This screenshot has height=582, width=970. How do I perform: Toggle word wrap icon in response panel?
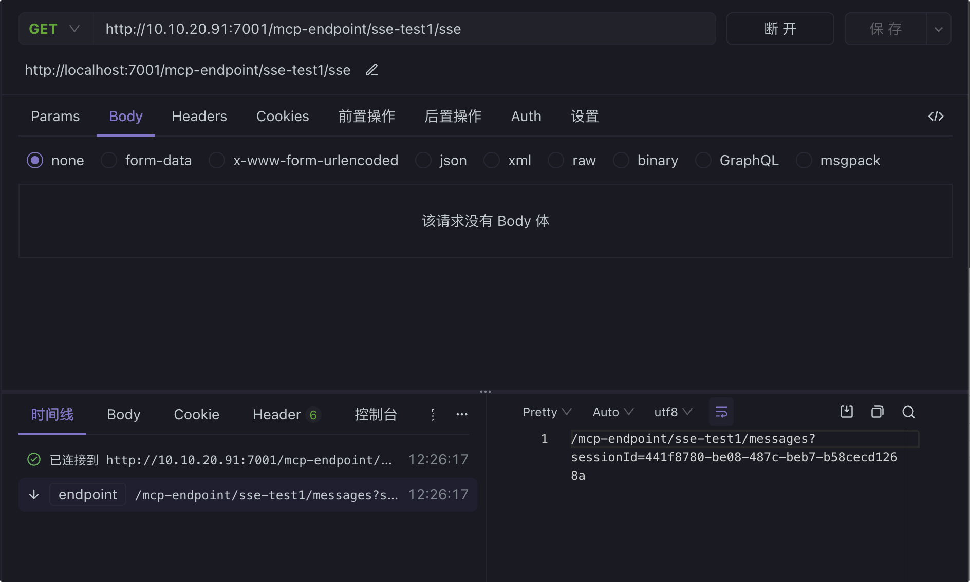721,412
